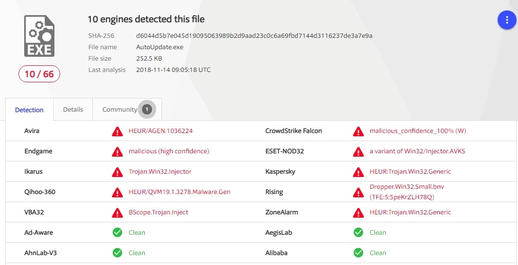Click the Avira red warning icon

point(117,131)
